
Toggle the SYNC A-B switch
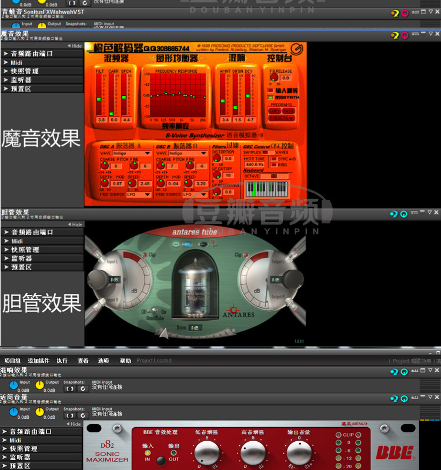click(273, 159)
